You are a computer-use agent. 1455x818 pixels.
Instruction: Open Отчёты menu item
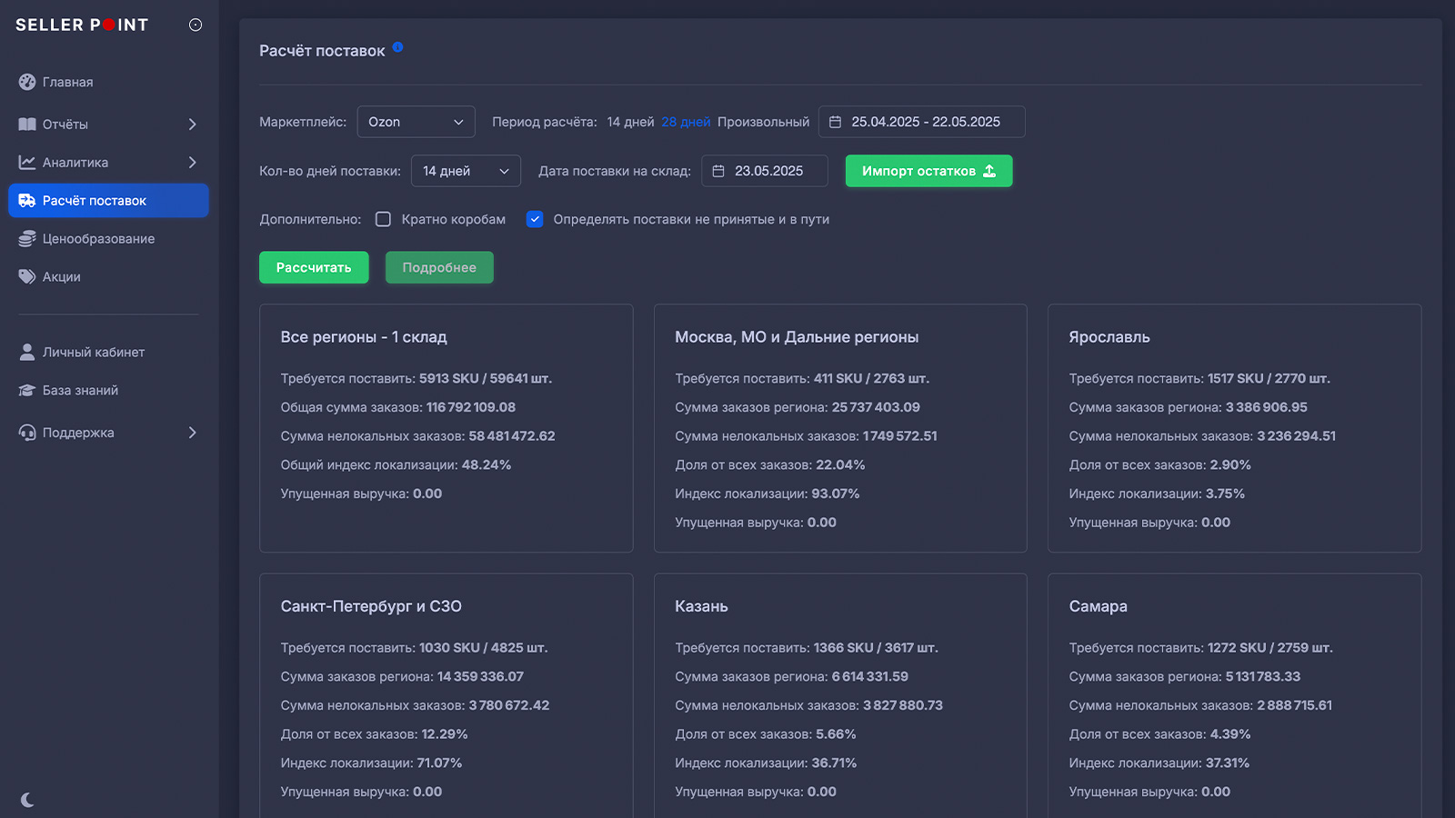point(108,125)
